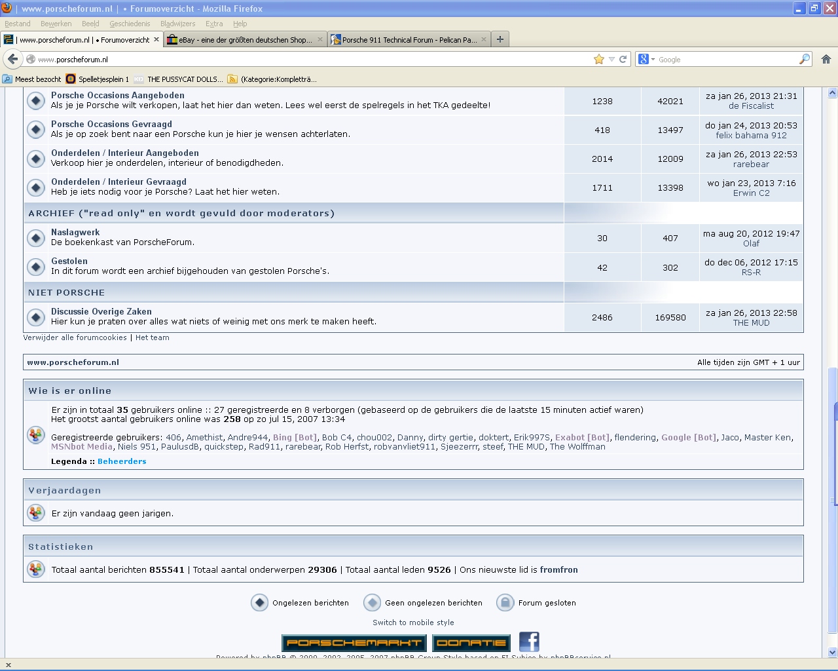Open the search engine selector dropdown
The width and height of the screenshot is (838, 671).
646,59
